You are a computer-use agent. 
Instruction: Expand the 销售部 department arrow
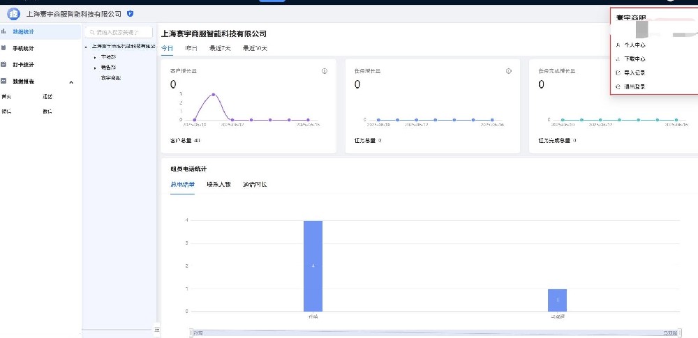pyautogui.click(x=95, y=68)
